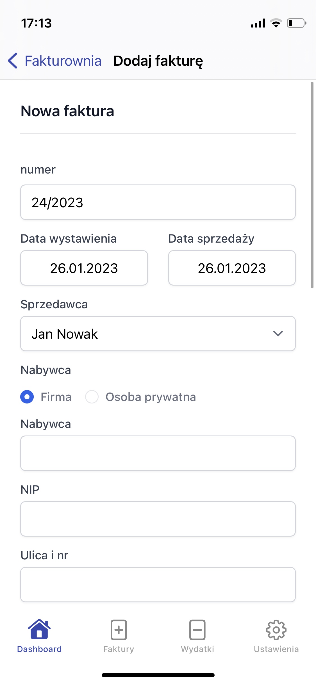The width and height of the screenshot is (316, 684).
Task: Tap the Wydatki minus document icon
Action: pyautogui.click(x=197, y=630)
